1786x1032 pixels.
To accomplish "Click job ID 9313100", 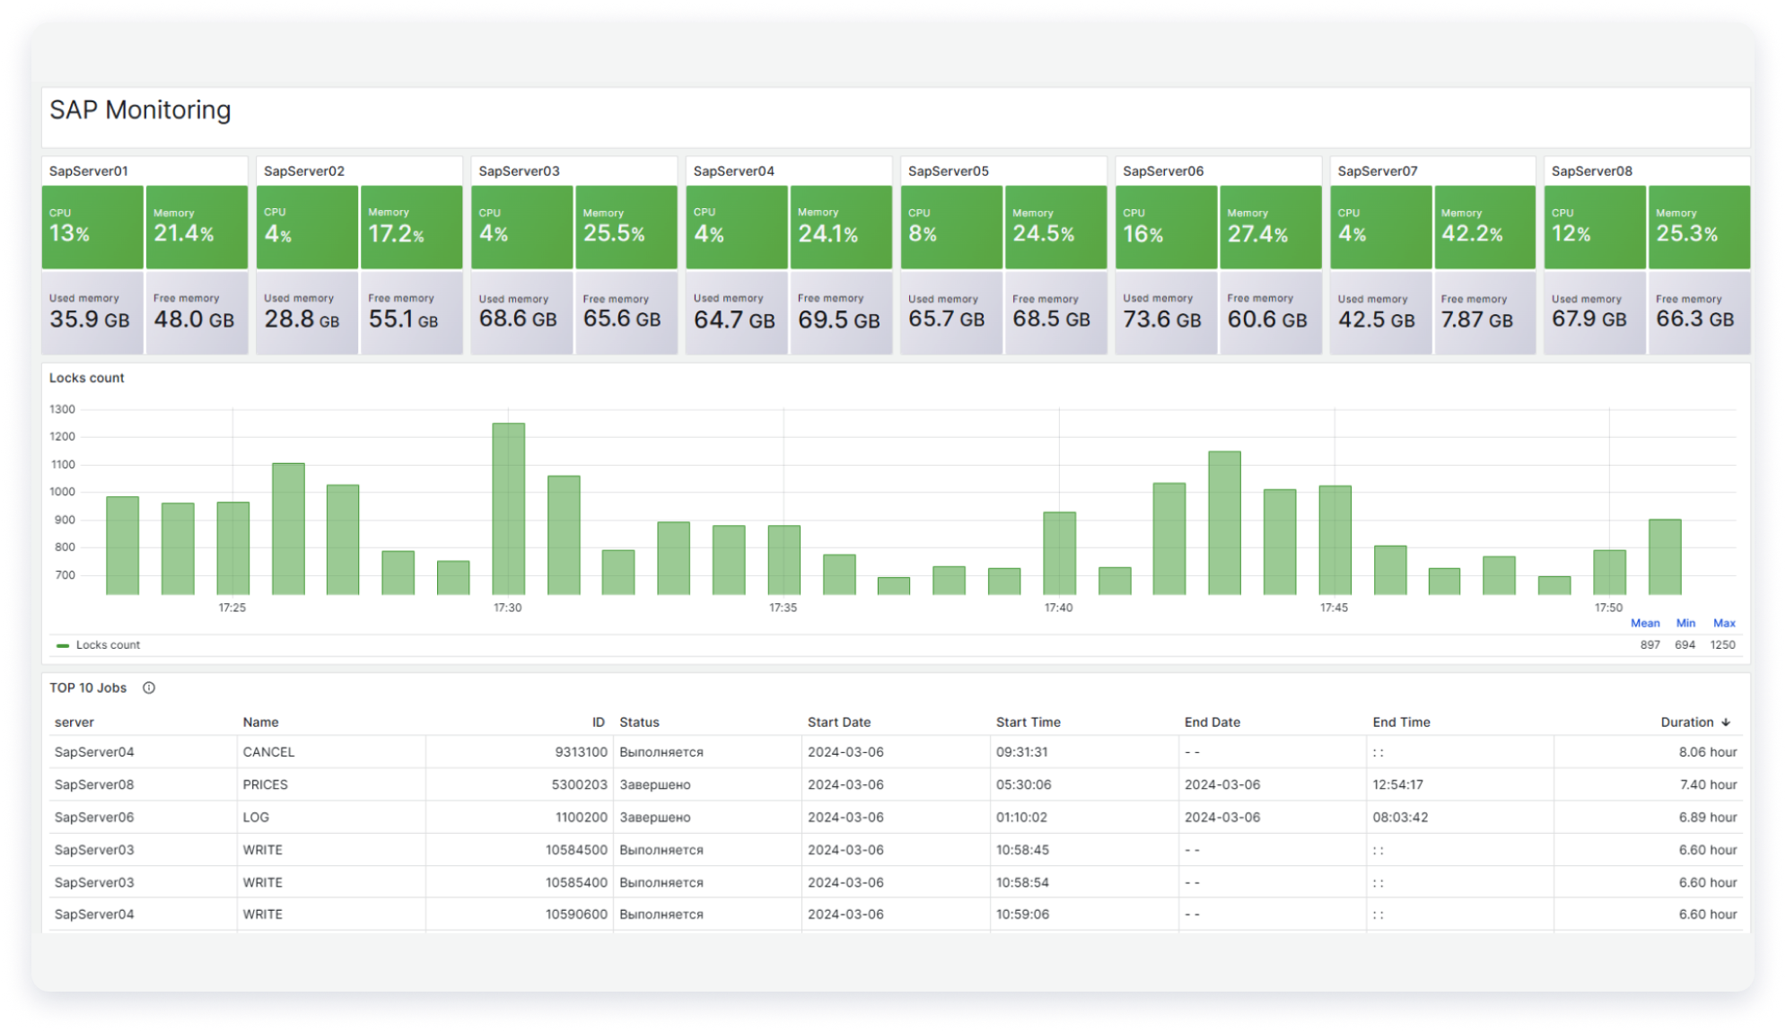I will [581, 752].
